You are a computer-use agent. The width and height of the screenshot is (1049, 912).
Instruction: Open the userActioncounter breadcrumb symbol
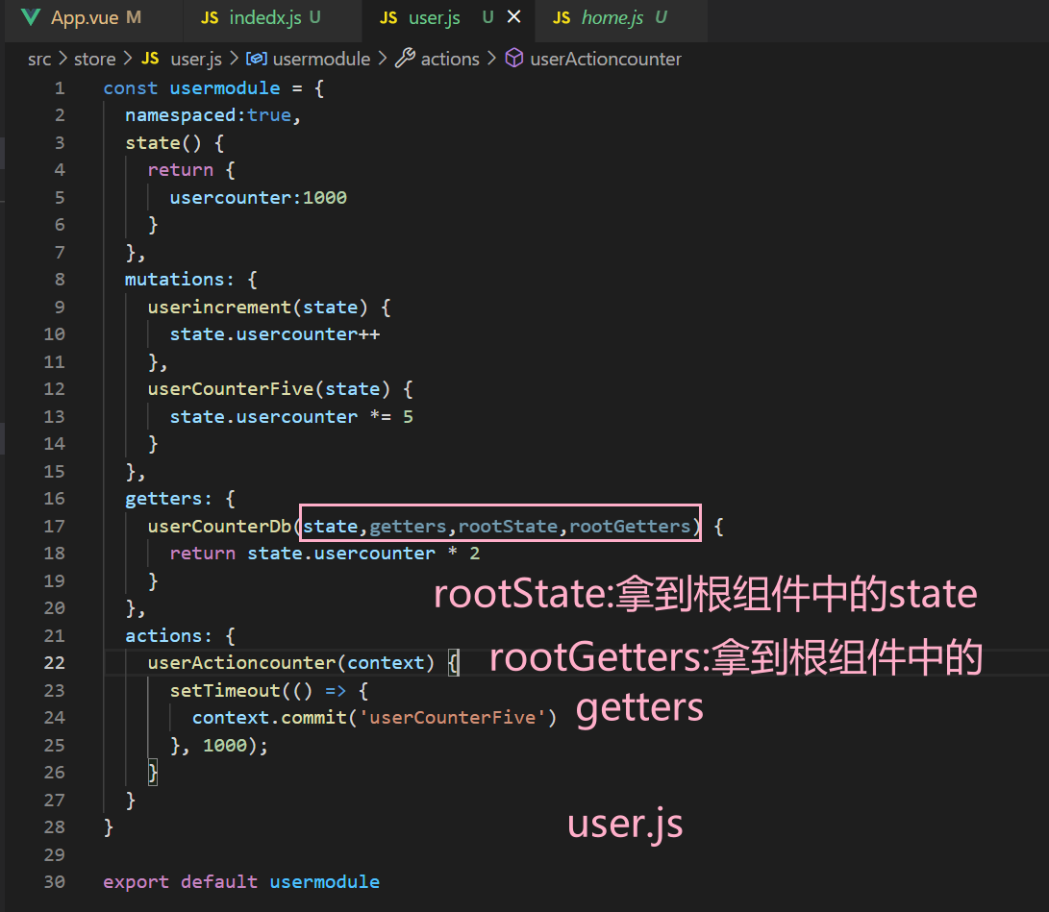tap(606, 59)
